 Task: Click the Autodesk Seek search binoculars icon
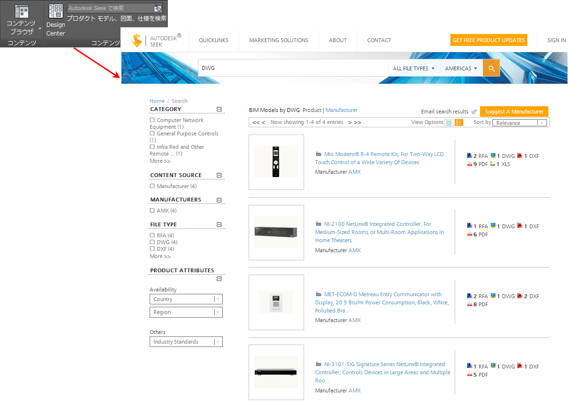pyautogui.click(x=158, y=8)
